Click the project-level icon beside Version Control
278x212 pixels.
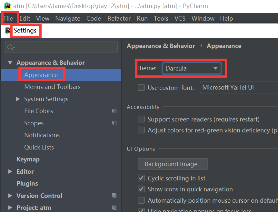tap(114, 196)
